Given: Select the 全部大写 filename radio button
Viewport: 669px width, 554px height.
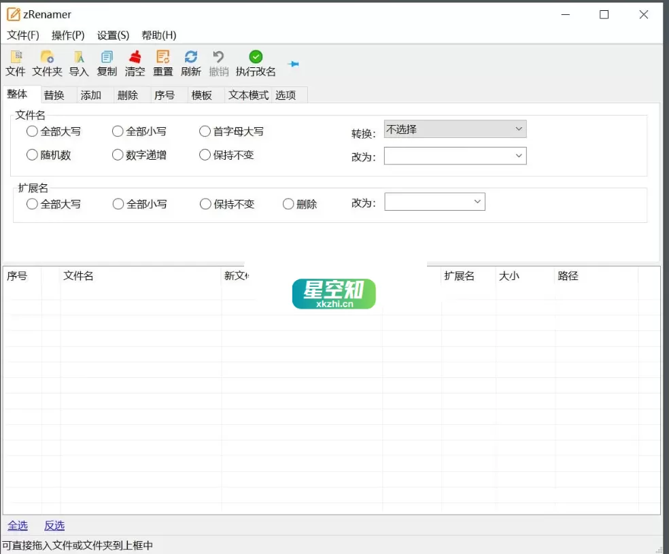Looking at the screenshot, I should point(32,131).
